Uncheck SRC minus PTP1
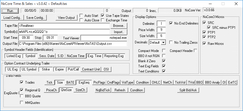The image size is (243, 111). click(209, 28)
